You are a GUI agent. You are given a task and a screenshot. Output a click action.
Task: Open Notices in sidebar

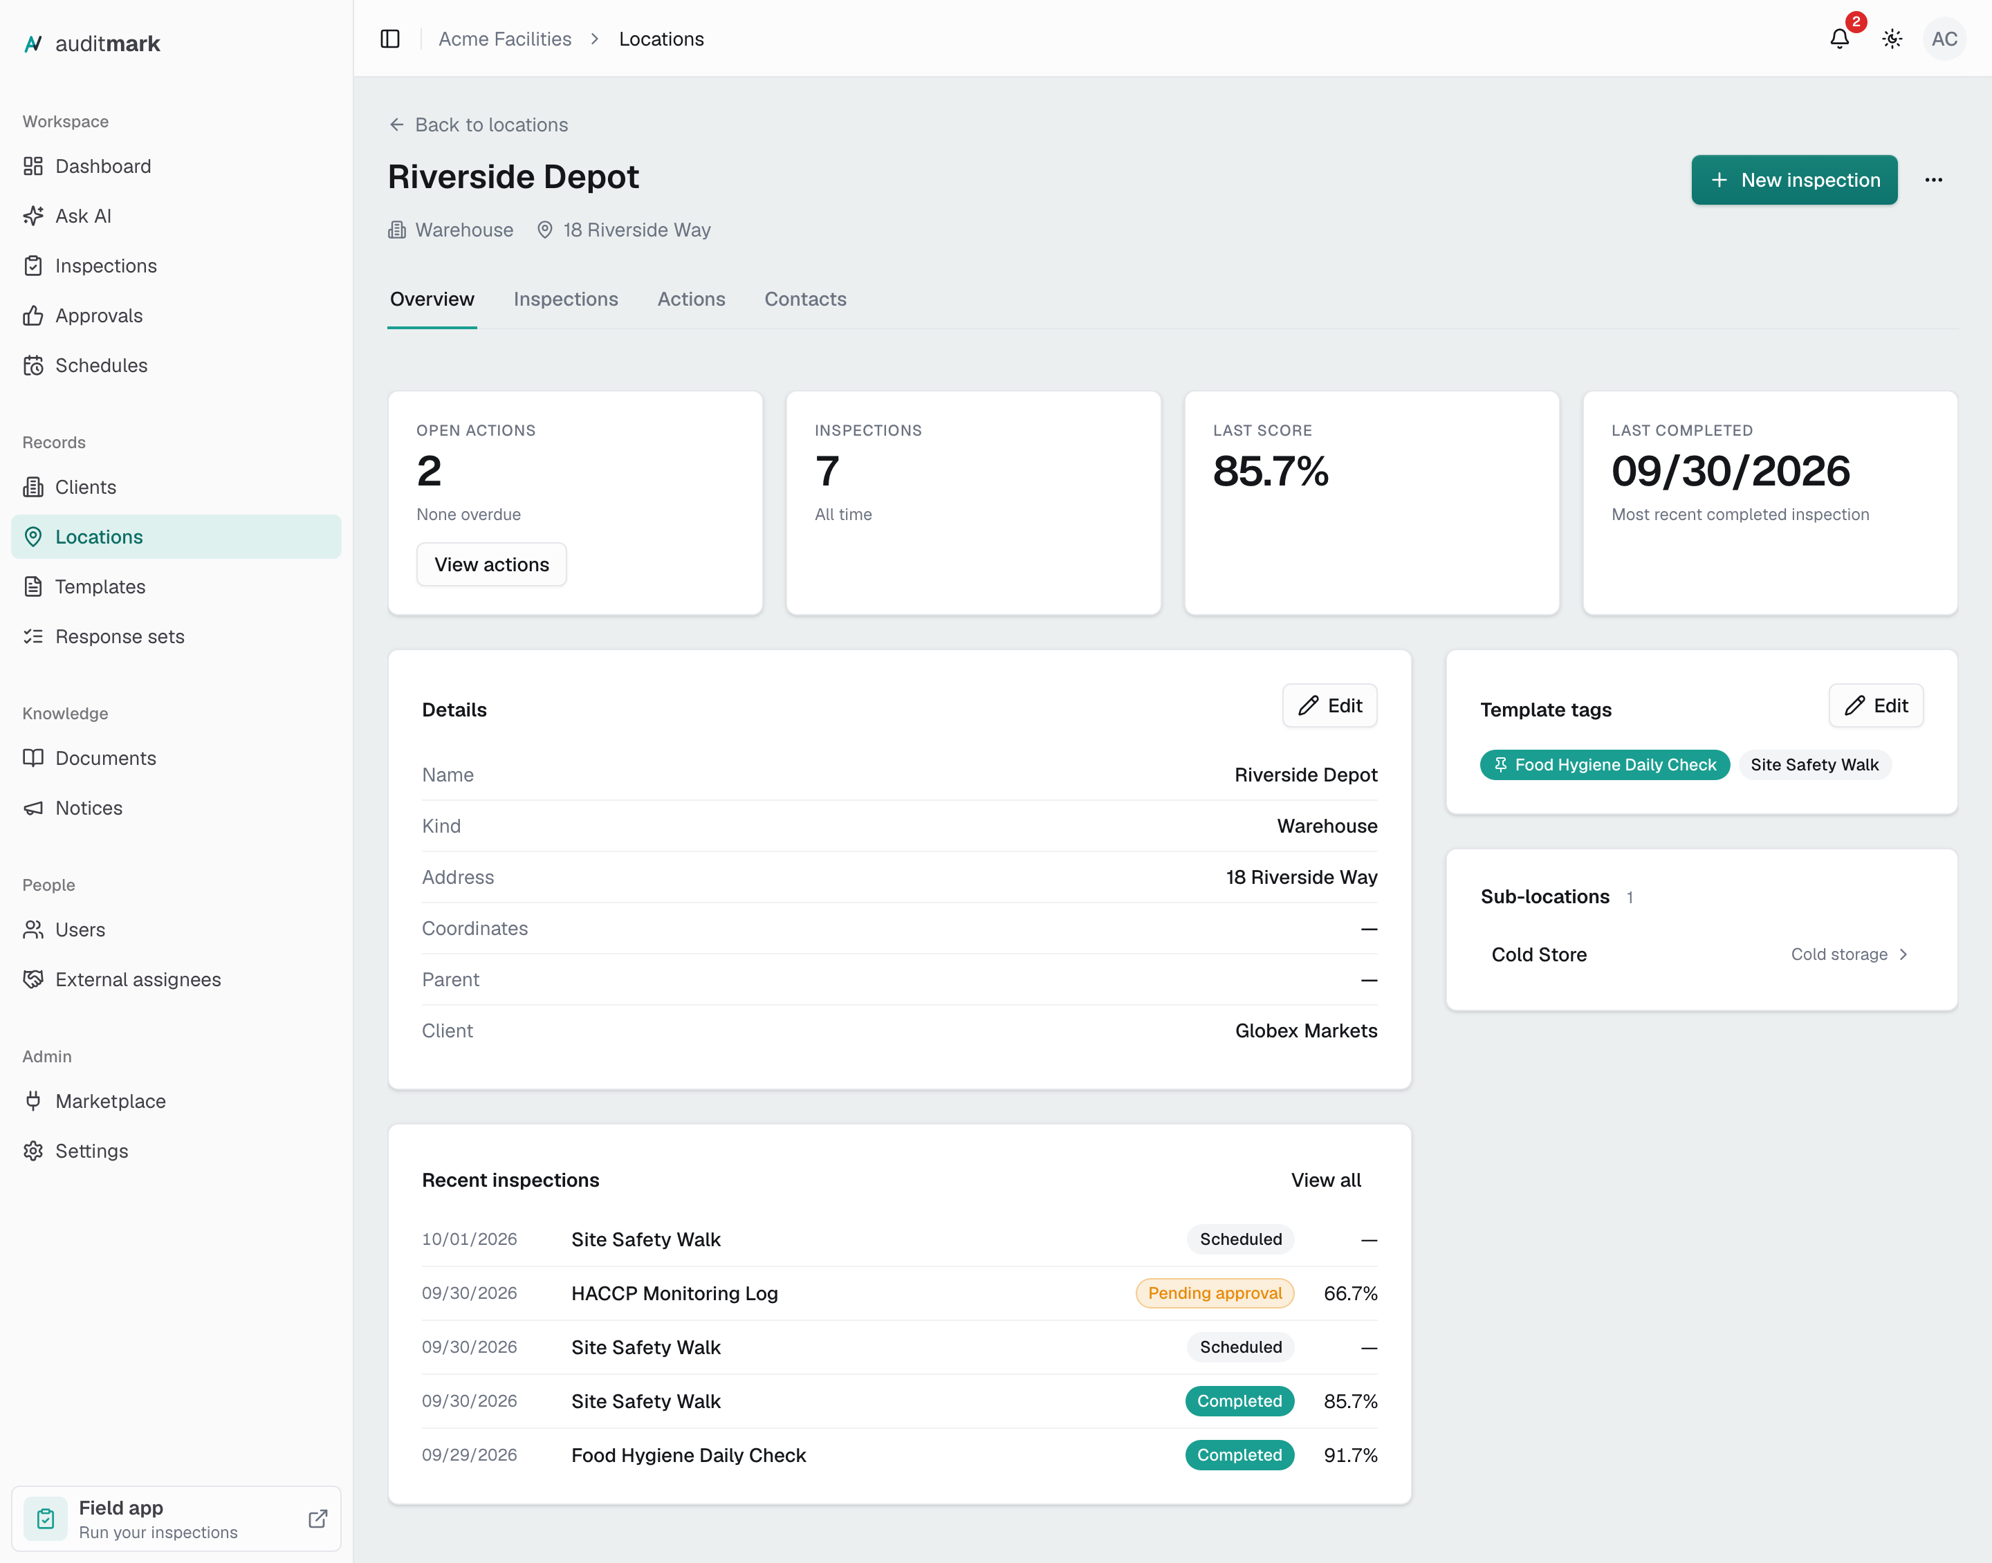[x=176, y=807]
